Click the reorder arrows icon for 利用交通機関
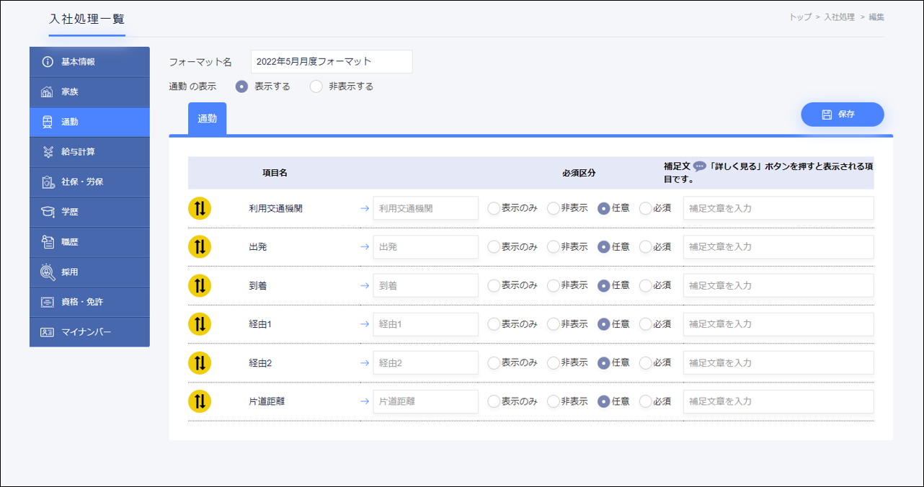This screenshot has height=487, width=924. coord(200,208)
